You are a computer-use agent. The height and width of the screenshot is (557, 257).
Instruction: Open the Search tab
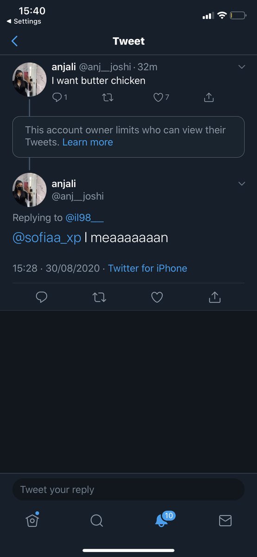96,521
